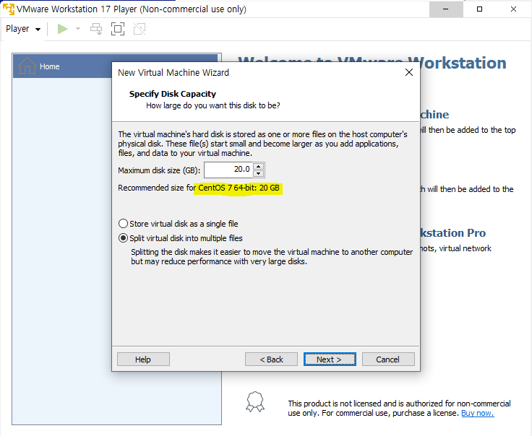Viewport: 532px width, 436px height.
Task: Select Split virtual disk into multiple files
Action: pos(180,238)
